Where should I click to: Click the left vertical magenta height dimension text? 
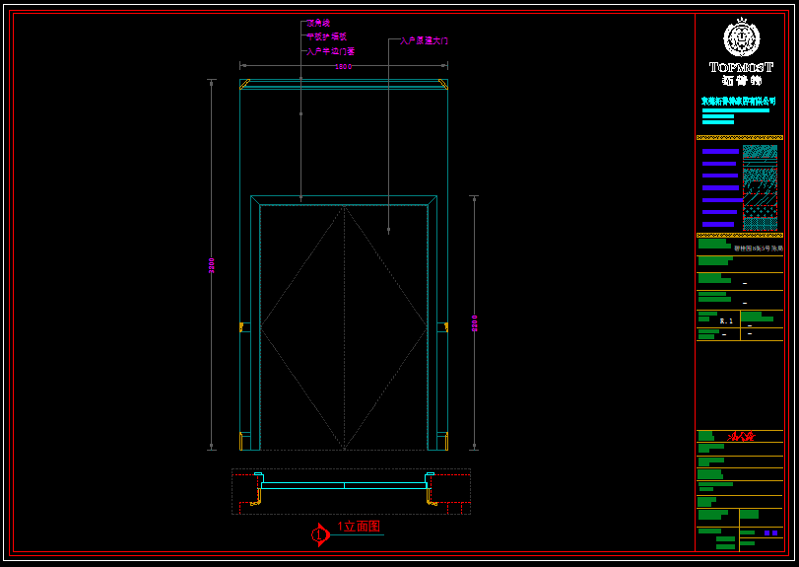coord(211,264)
